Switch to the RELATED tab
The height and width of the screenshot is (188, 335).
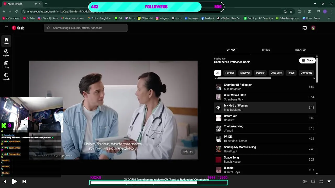(x=300, y=50)
